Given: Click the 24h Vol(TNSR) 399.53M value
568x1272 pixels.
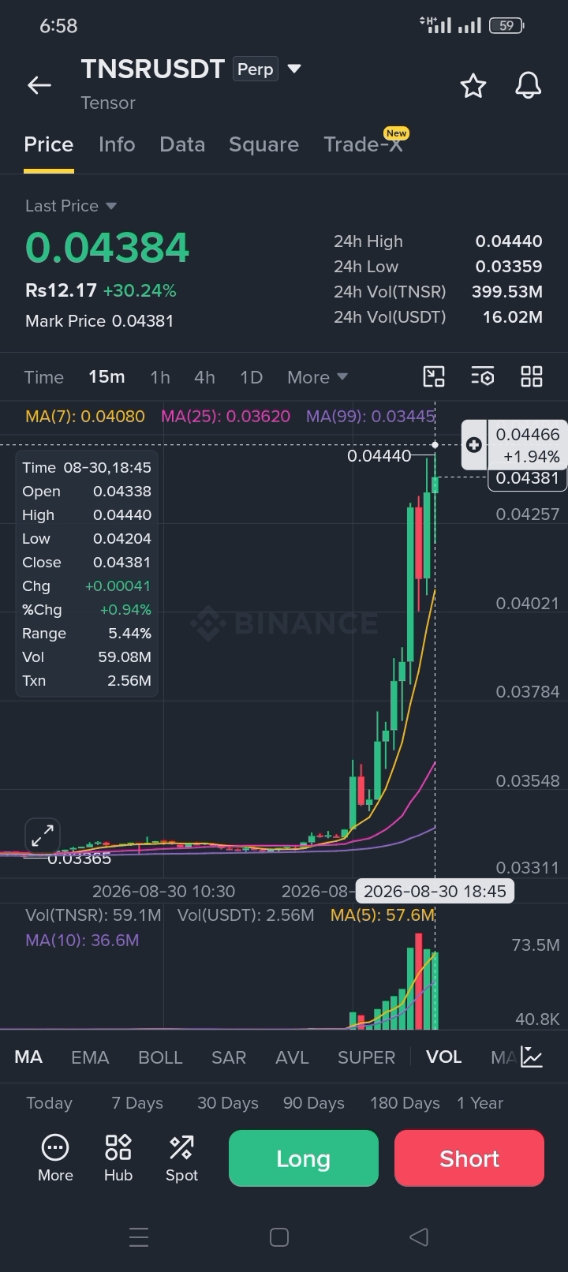Looking at the screenshot, I should (x=507, y=292).
